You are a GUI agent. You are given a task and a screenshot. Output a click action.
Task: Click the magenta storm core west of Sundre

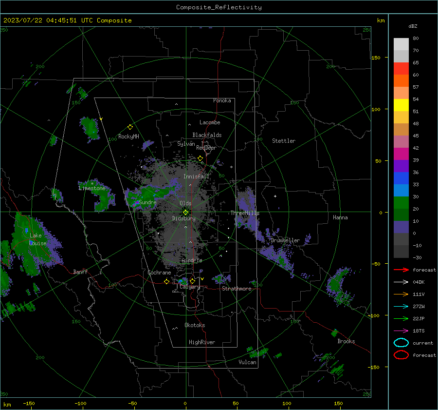(136, 203)
